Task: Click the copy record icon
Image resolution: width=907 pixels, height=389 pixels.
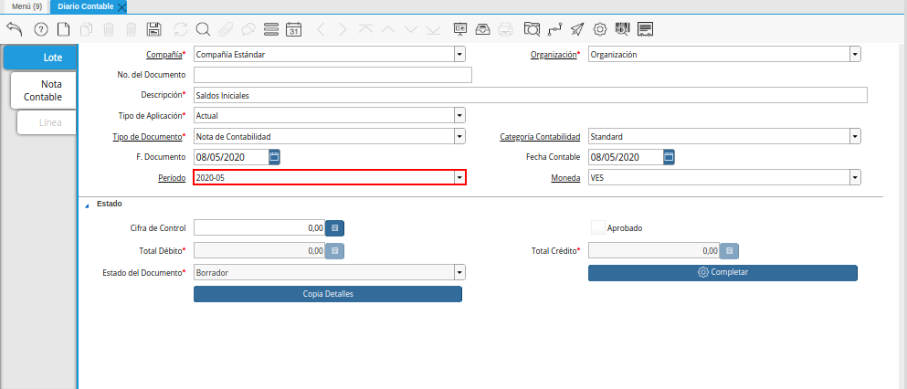Action: [86, 29]
